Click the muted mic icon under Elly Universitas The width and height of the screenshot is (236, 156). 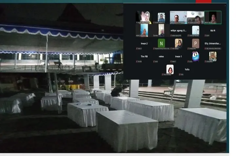(205, 49)
